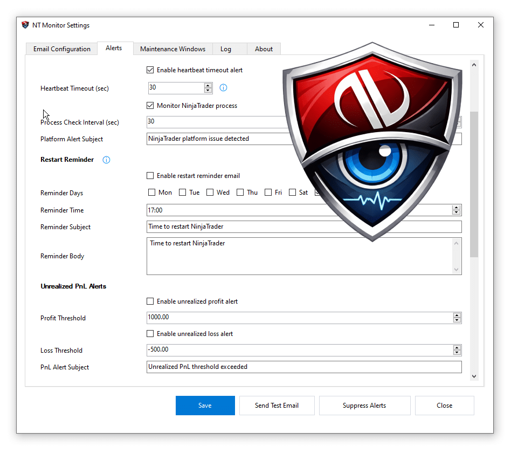This screenshot has height=453, width=511.
Task: Select the Alerts tab
Action: coord(114,48)
